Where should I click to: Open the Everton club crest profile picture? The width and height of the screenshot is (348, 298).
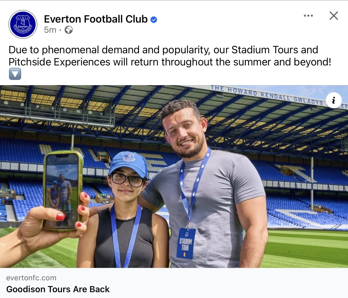[23, 24]
